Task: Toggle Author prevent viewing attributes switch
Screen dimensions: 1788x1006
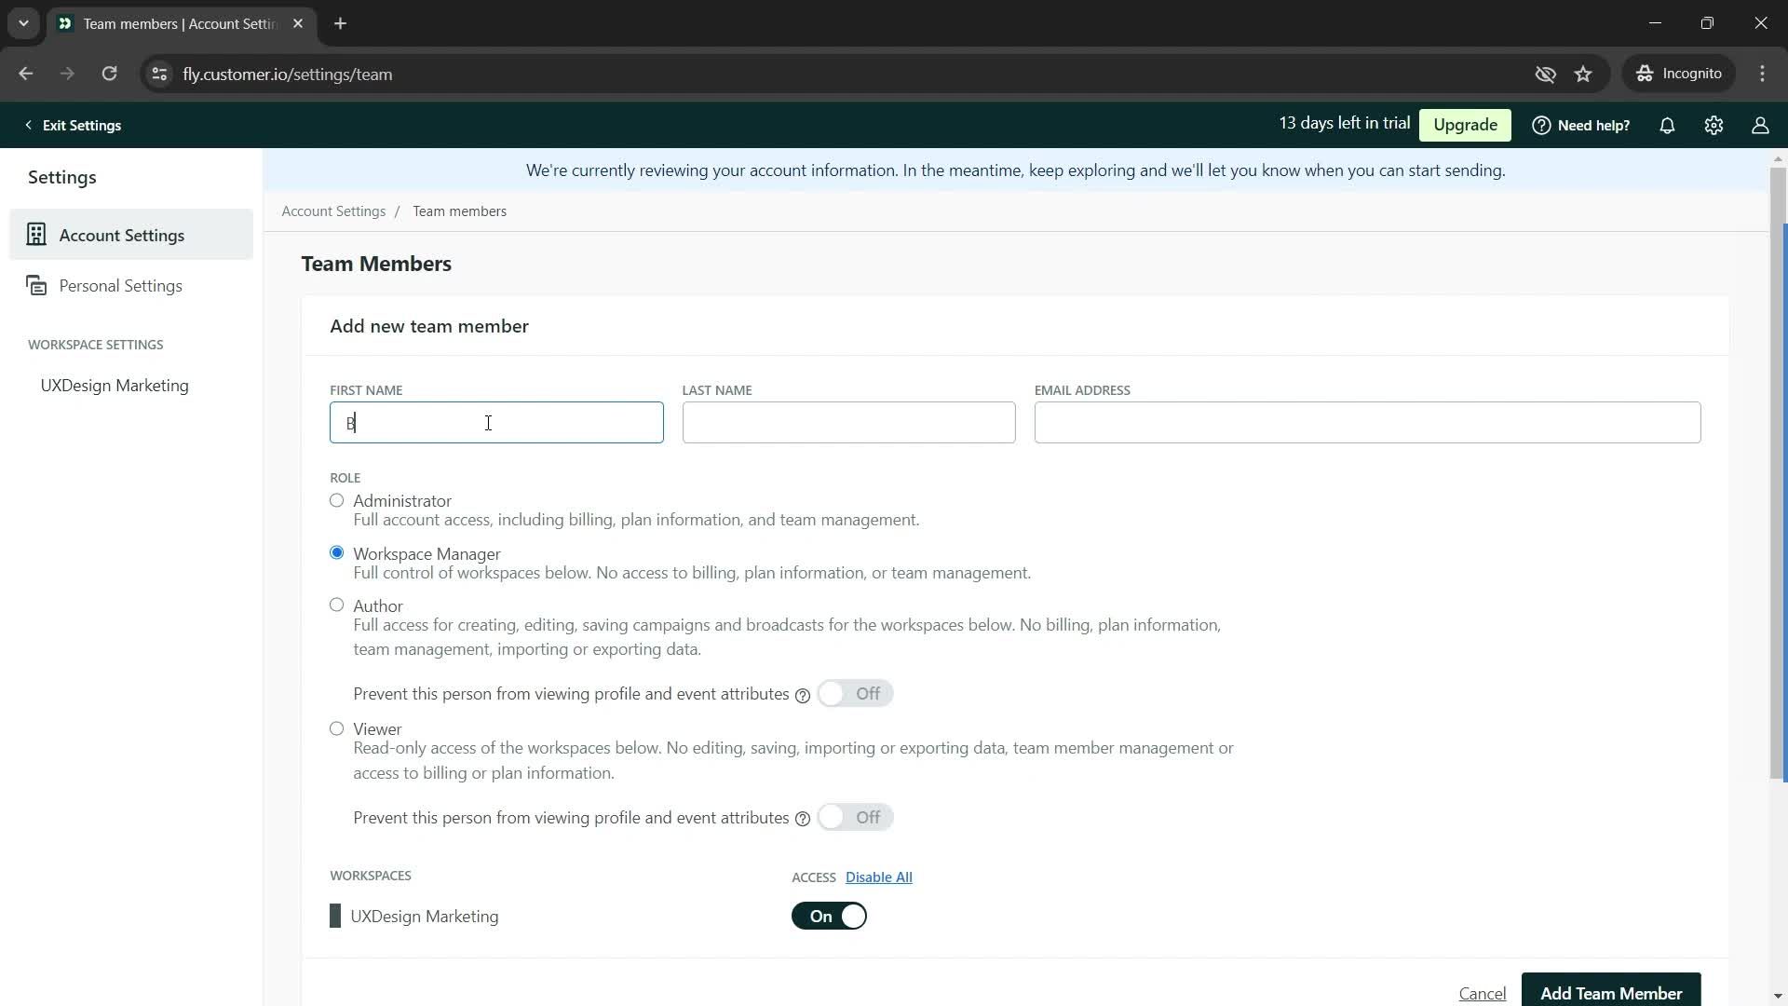Action: [x=855, y=694]
